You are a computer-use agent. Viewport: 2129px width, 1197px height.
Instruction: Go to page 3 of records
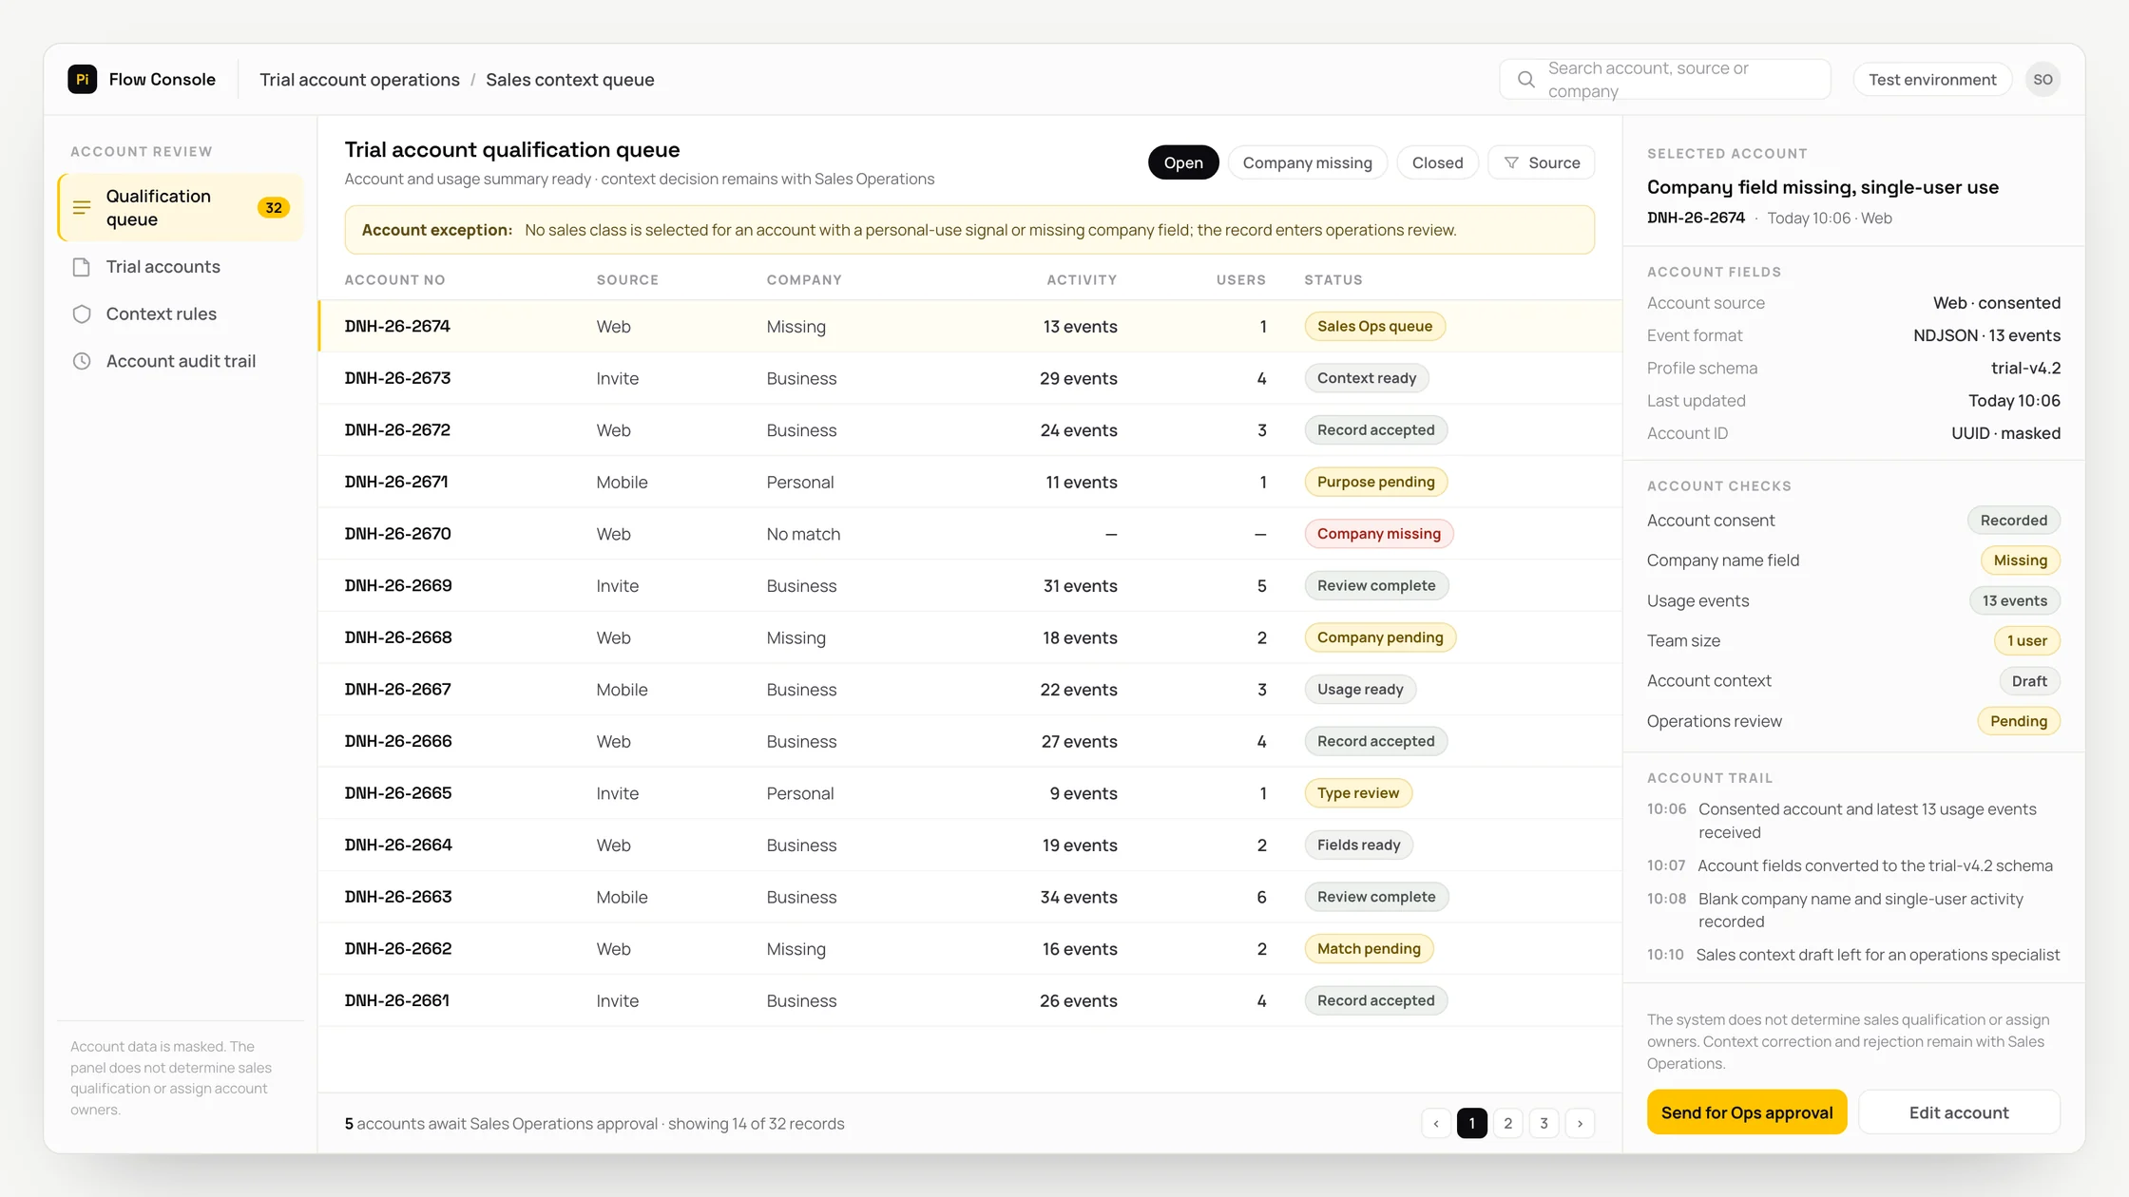pyautogui.click(x=1544, y=1123)
